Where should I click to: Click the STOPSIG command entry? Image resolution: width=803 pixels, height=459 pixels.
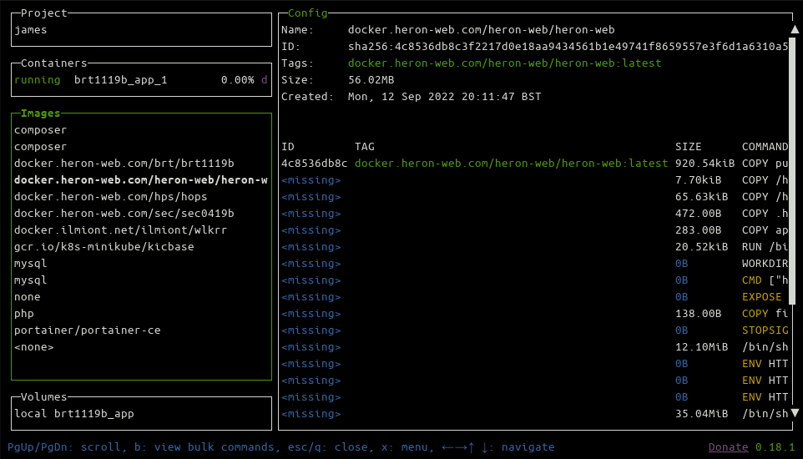(x=765, y=330)
